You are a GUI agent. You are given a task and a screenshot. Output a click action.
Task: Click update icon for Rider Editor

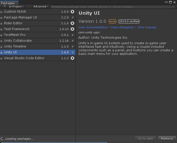coord(72,23)
